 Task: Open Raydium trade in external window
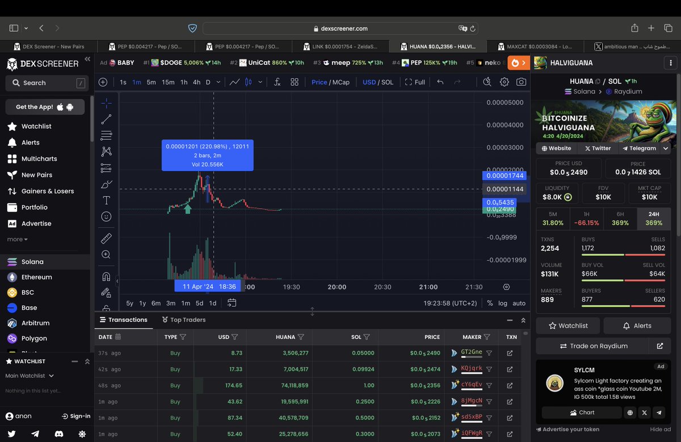tap(660, 346)
